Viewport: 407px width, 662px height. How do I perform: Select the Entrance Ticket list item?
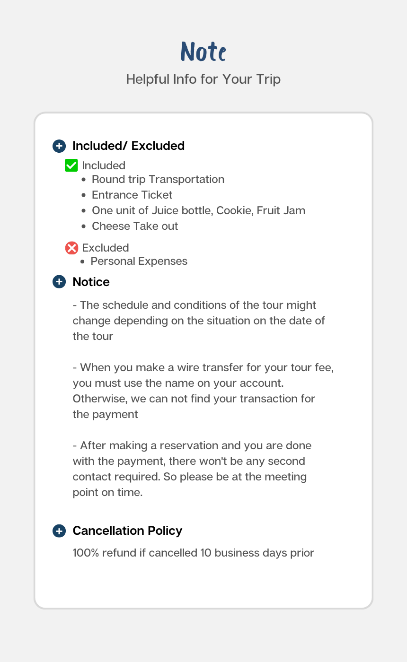click(132, 195)
